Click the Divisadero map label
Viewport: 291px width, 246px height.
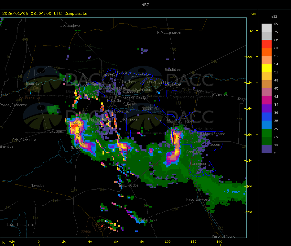coord(70,26)
